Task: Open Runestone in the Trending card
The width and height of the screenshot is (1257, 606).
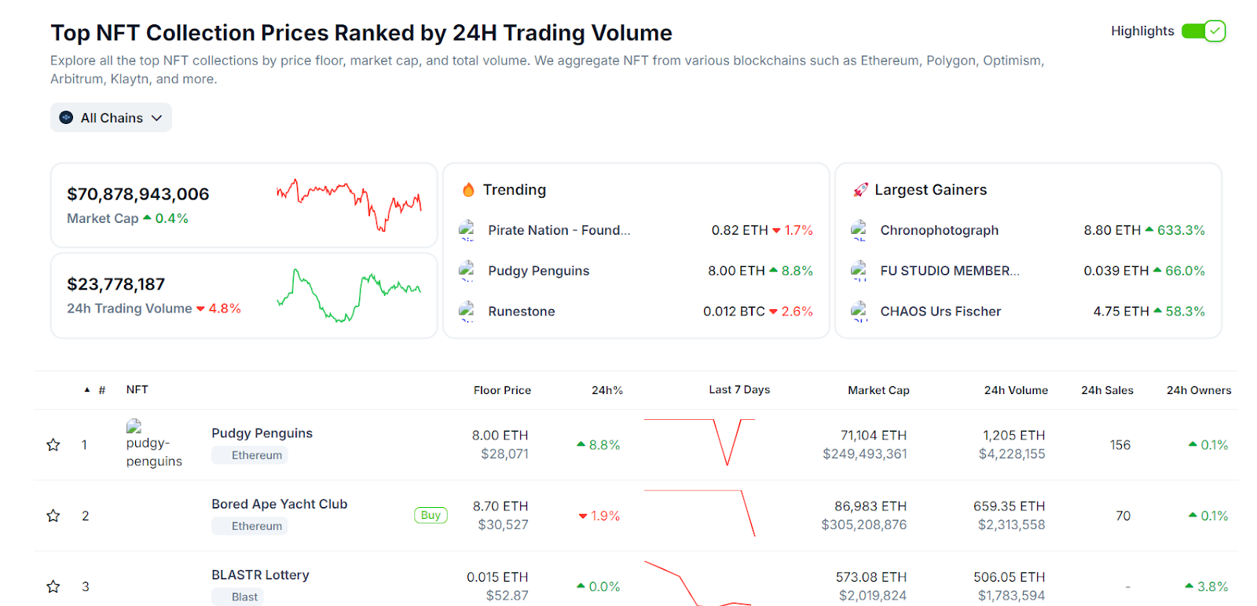Action: pyautogui.click(x=522, y=312)
